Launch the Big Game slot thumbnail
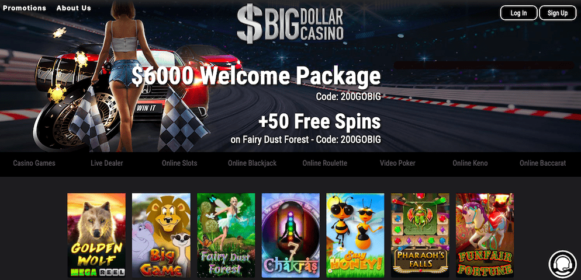 [x=161, y=235]
